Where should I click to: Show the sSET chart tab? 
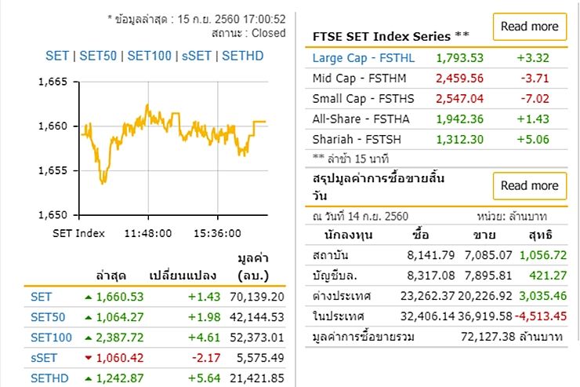tap(198, 56)
